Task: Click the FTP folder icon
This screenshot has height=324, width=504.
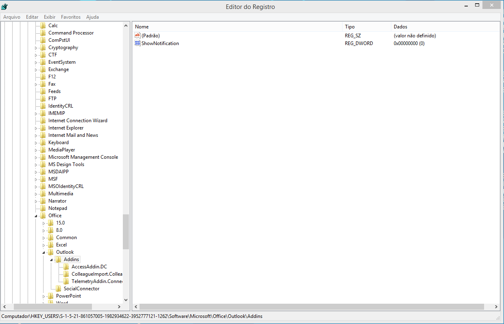Action: 43,99
